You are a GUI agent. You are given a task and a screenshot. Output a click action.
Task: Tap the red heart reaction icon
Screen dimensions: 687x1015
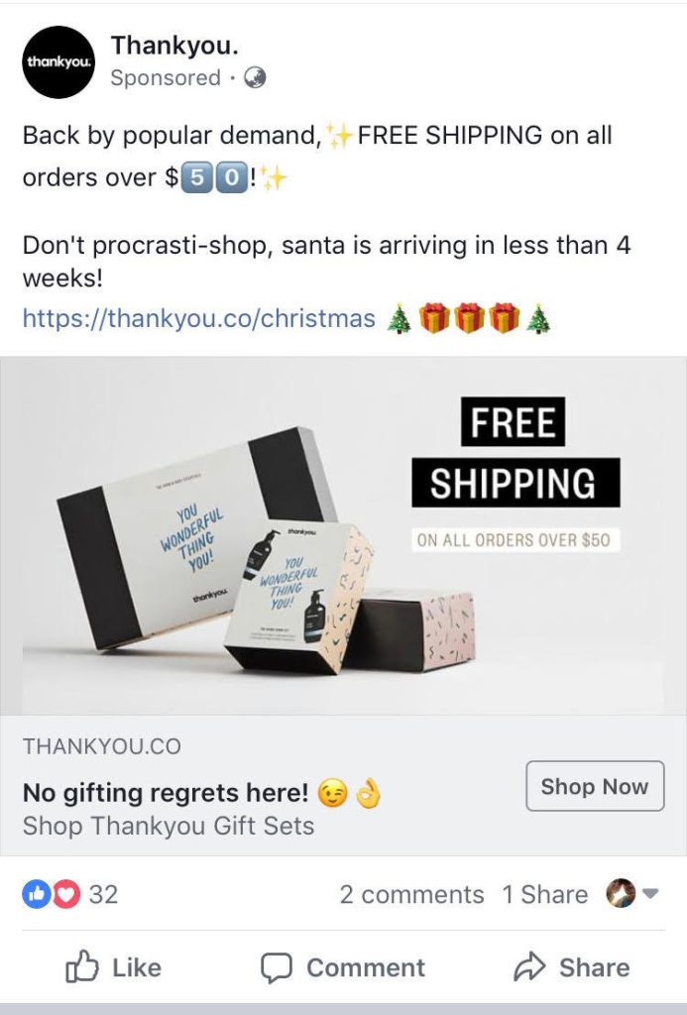[x=65, y=894]
